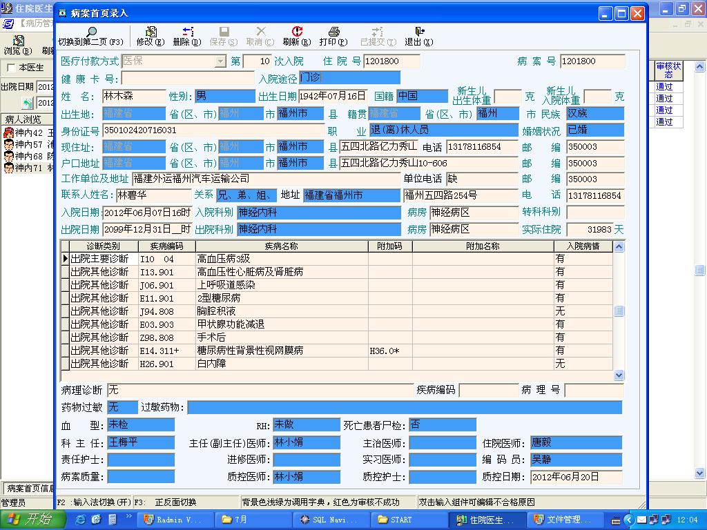
Task: Select diagnosis row 高血压性心脏病及肾脏病
Action: pos(336,272)
